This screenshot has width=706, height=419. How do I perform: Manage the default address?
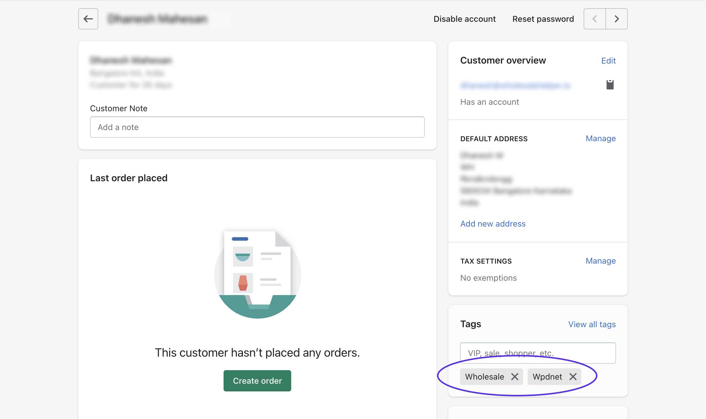pyautogui.click(x=600, y=138)
